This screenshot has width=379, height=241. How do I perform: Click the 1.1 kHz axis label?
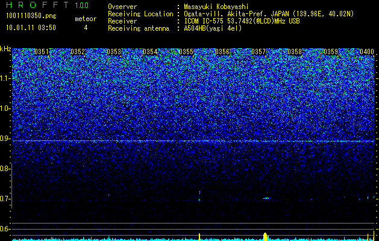pyautogui.click(x=5, y=78)
